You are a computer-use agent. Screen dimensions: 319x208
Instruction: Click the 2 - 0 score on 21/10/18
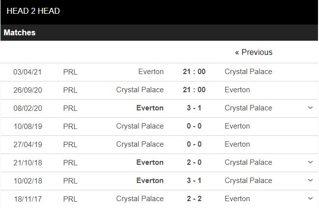(194, 162)
